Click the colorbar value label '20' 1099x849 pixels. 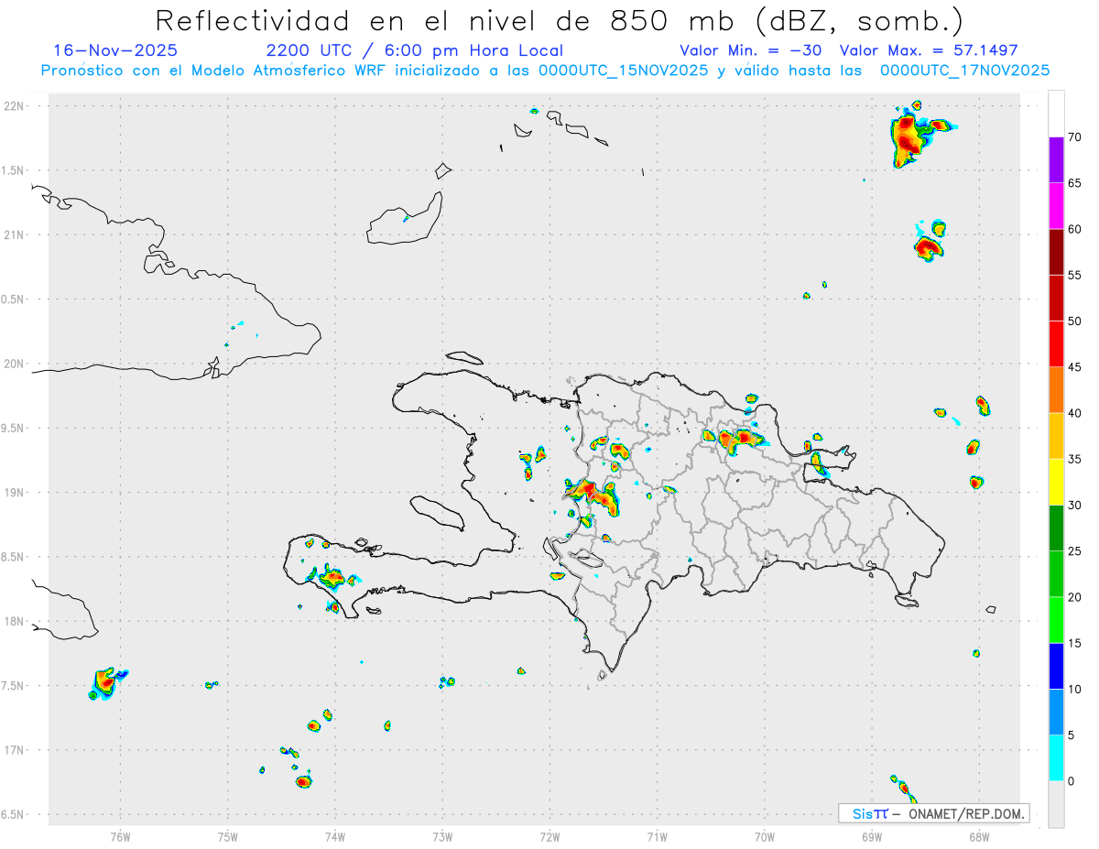1075,597
